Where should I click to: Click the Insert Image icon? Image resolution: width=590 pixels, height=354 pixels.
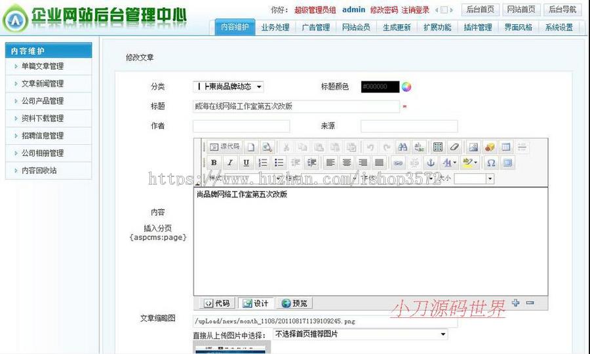[x=473, y=147]
